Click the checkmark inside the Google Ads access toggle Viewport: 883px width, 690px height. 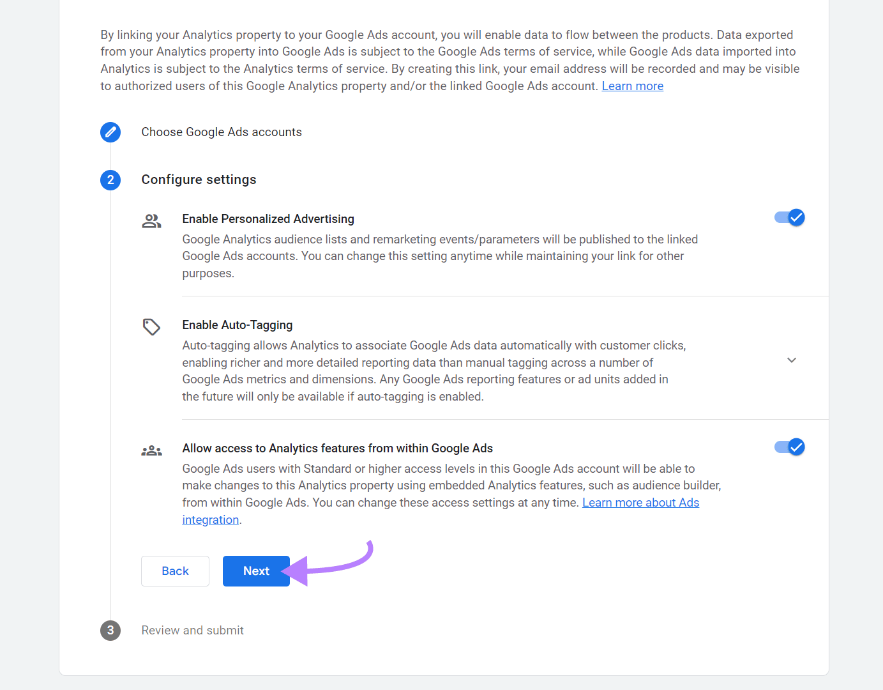(x=796, y=447)
